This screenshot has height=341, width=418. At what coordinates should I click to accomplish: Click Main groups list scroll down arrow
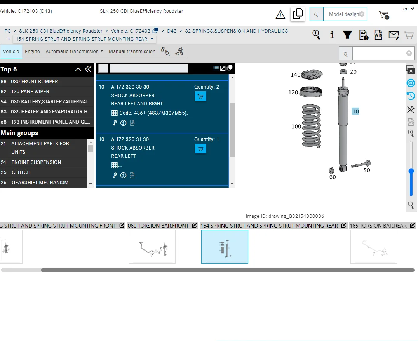coord(91,184)
